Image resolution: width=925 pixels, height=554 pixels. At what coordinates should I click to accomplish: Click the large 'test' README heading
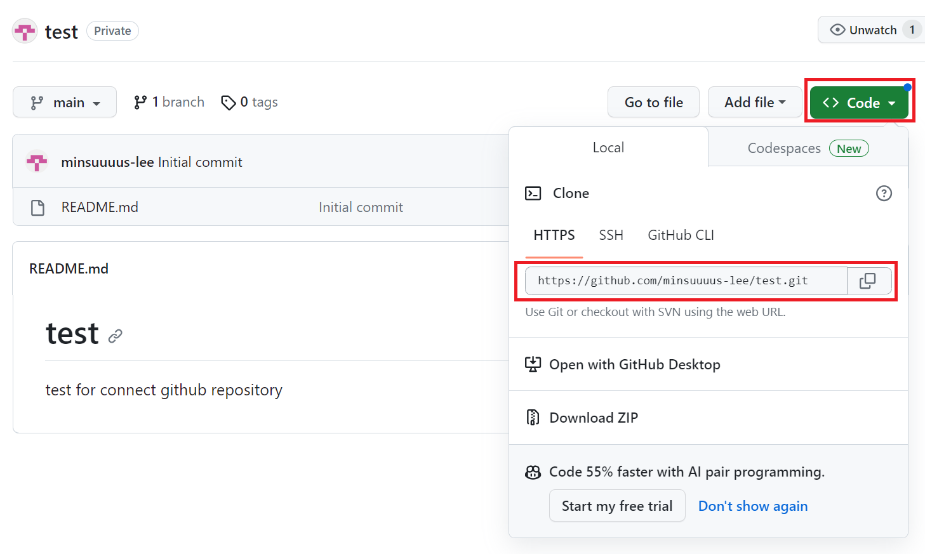click(72, 334)
